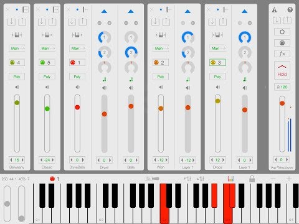Click the Main button on the Wish strip

click(x=161, y=49)
